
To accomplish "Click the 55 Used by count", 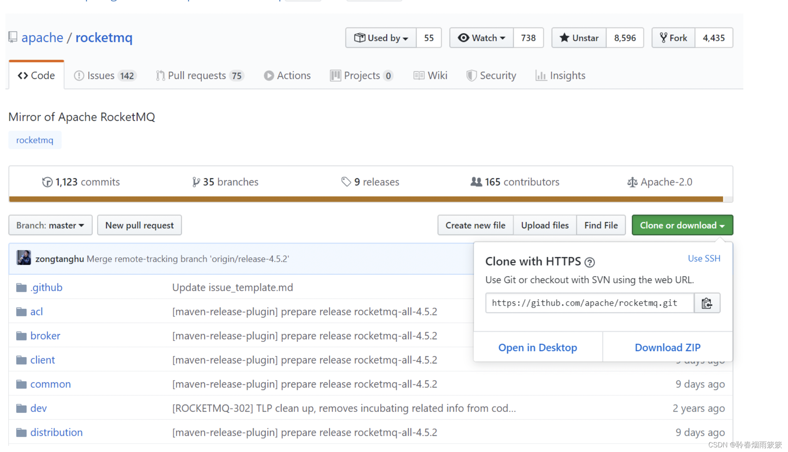I will pos(429,38).
